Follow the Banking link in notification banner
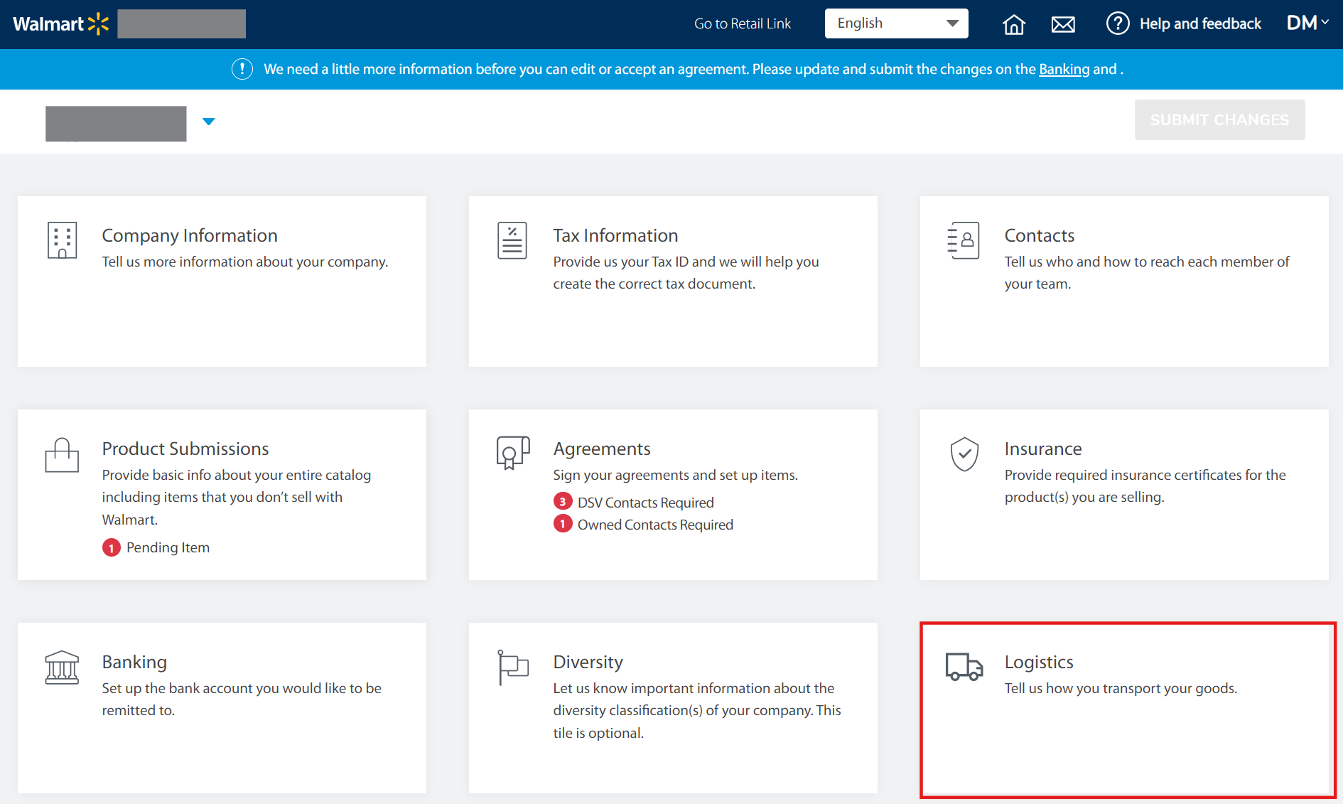 point(1064,69)
